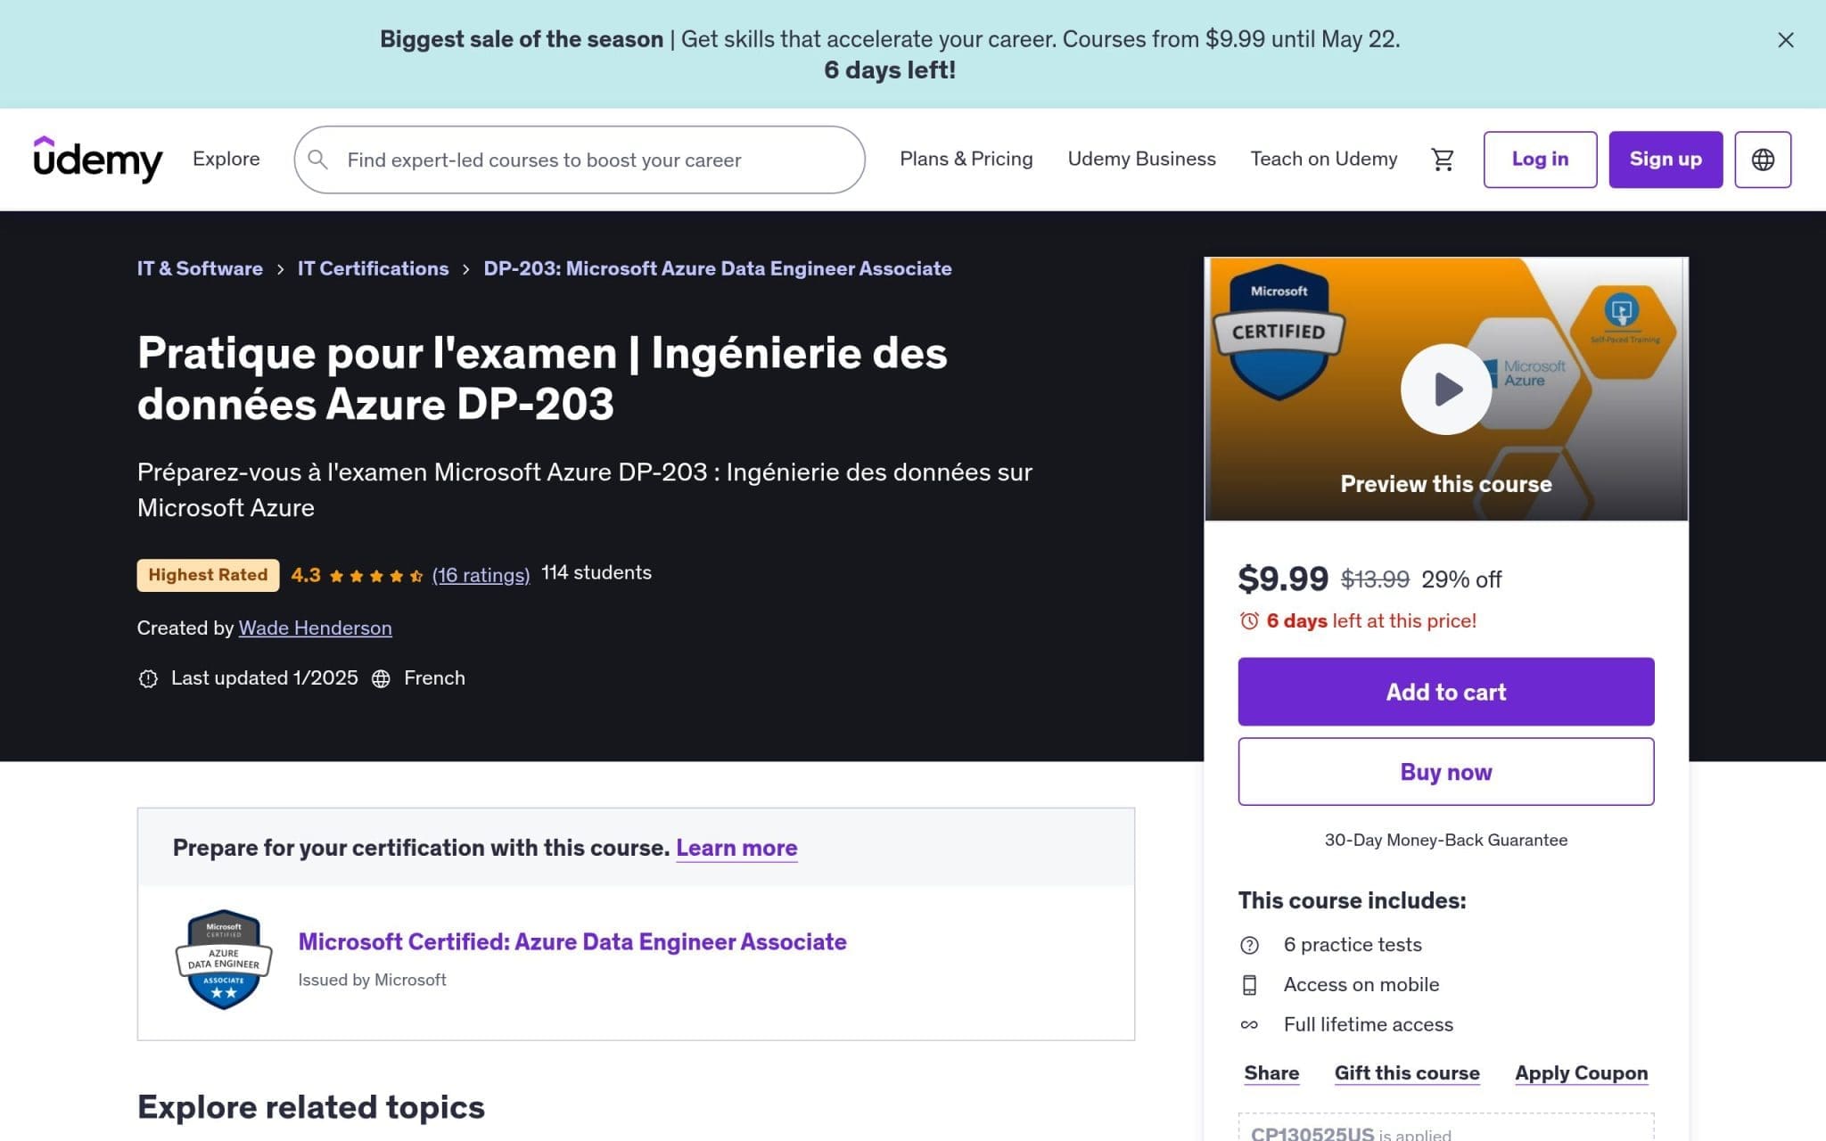This screenshot has width=1826, height=1141.
Task: Open IT & Software breadcrumb
Action: pyautogui.click(x=200, y=268)
